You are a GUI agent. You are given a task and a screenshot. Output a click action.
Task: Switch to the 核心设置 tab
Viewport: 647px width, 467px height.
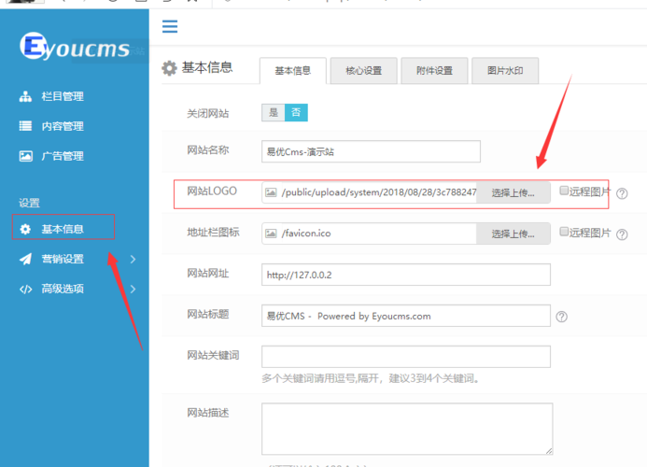(363, 71)
